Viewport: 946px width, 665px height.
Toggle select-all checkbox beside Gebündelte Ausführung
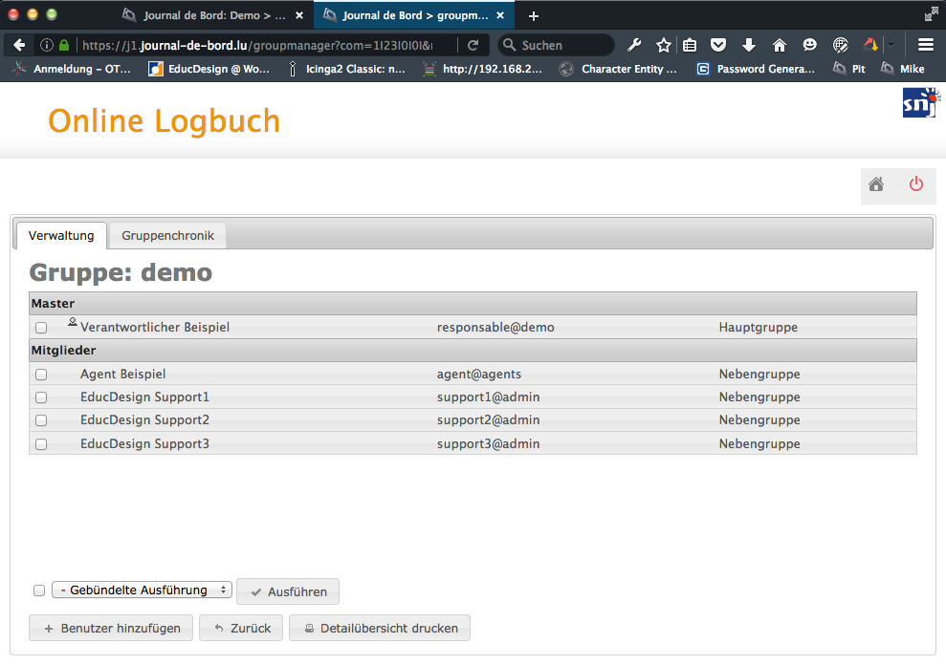39,590
